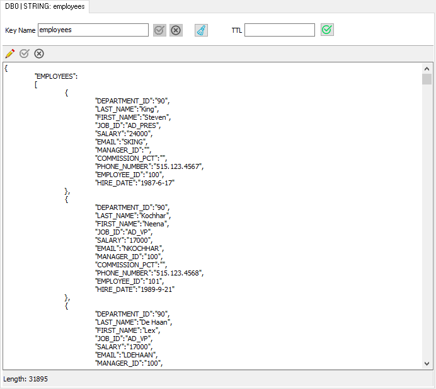Click the "EMPLOYEES": text line
The height and width of the screenshot is (389, 436).
pos(56,76)
